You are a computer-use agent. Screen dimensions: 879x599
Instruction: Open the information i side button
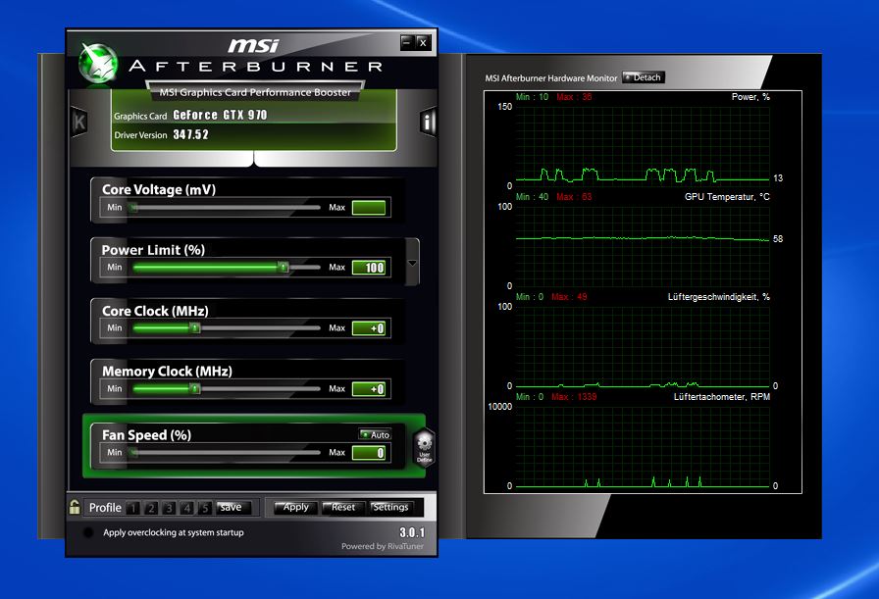(428, 122)
